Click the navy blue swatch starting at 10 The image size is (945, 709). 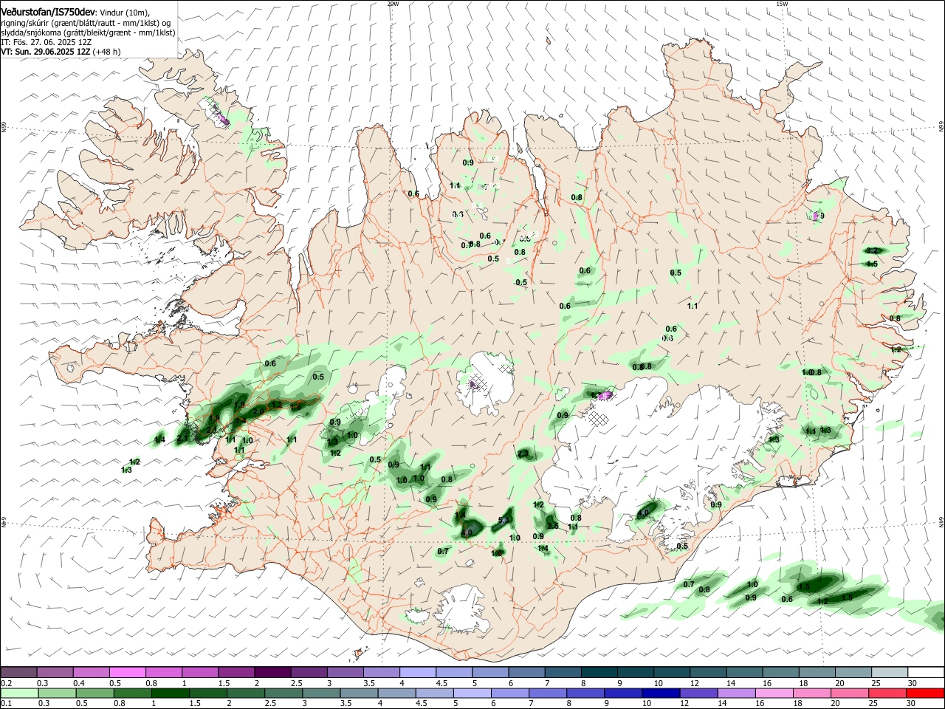click(x=659, y=693)
